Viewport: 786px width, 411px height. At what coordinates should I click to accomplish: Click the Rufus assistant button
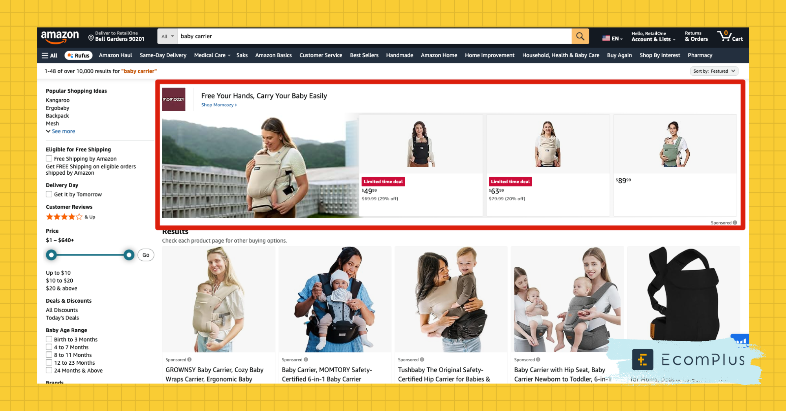78,55
